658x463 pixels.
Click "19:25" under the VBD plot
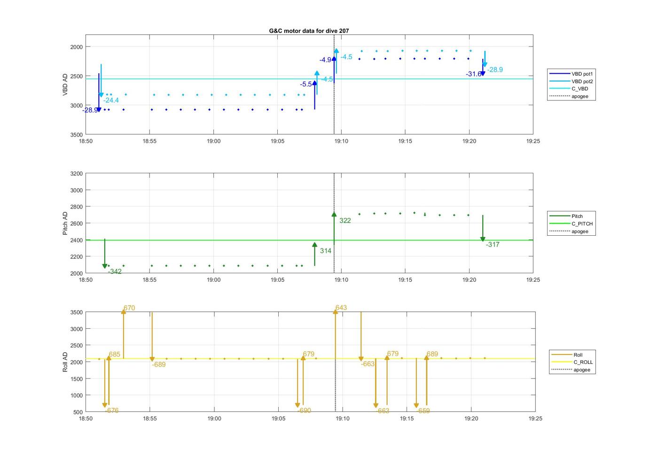click(533, 141)
